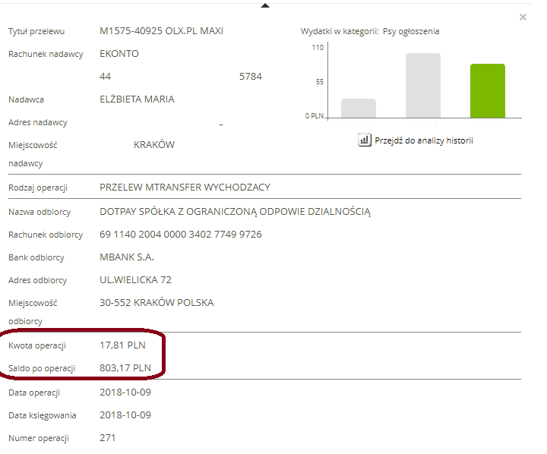Select the recipient account number 69 1140 2004
Viewport: 547px width, 454px height.
(180, 235)
